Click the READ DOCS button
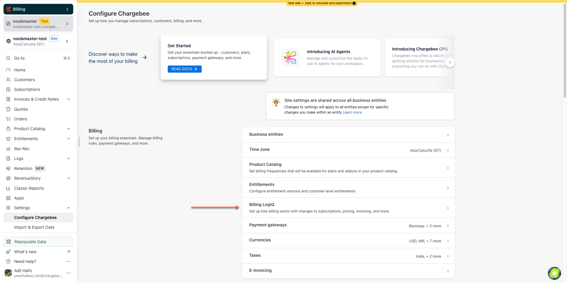 tap(185, 69)
